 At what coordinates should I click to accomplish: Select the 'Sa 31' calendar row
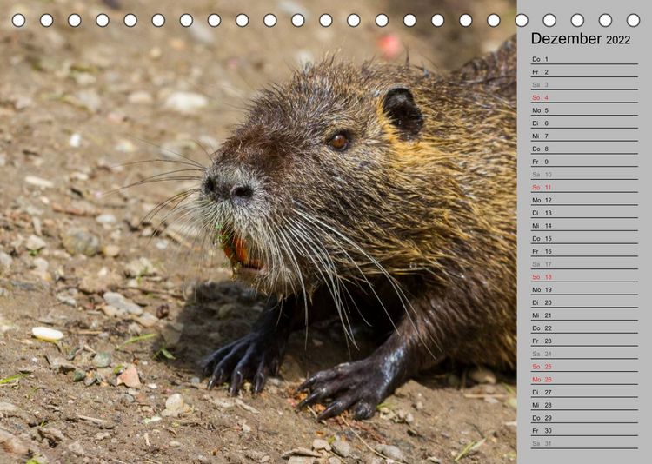(584, 444)
